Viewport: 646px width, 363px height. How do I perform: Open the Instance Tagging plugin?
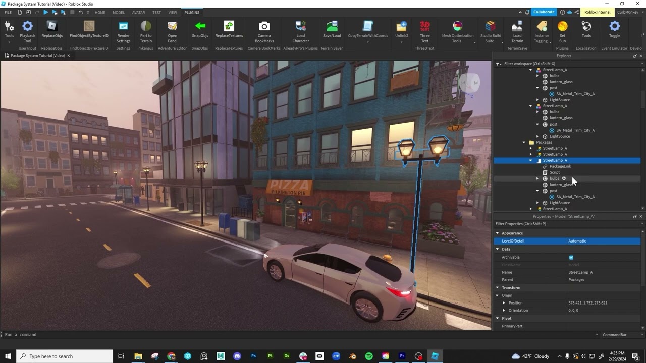click(542, 31)
